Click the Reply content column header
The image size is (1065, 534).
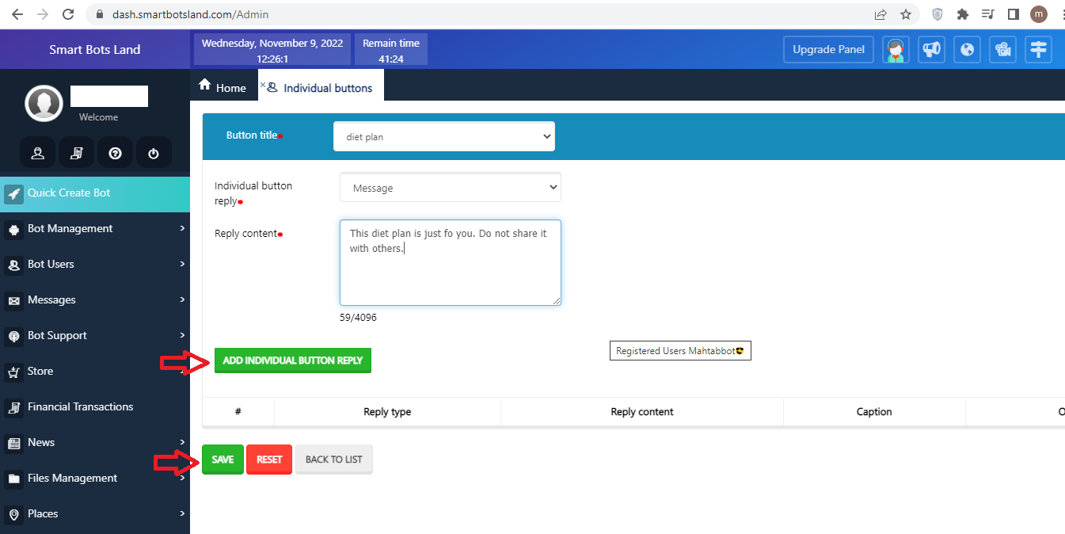click(x=642, y=412)
